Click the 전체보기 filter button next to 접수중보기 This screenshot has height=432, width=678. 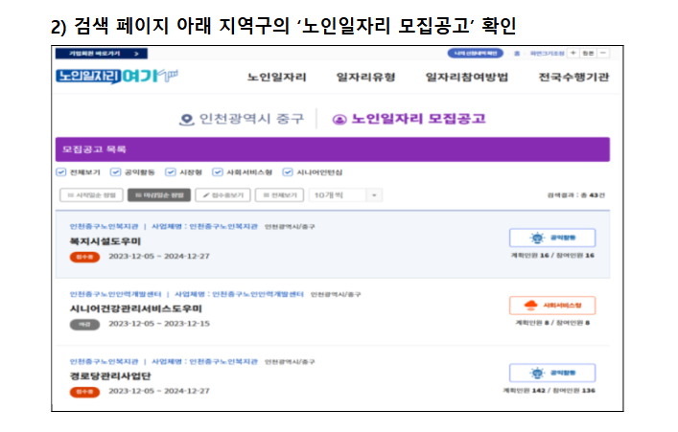click(279, 195)
